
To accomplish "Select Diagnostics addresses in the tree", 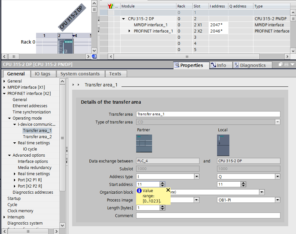I will [x=33, y=192].
